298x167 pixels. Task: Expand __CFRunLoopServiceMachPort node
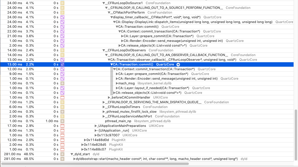[104, 117]
